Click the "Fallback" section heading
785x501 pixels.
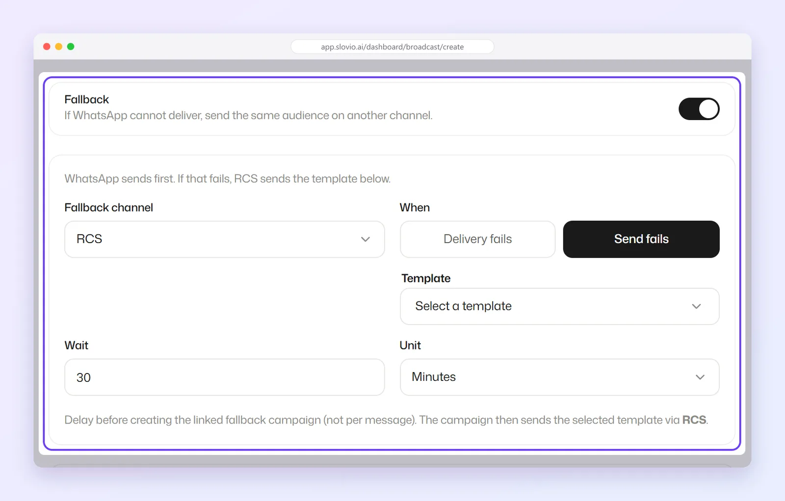(x=87, y=100)
